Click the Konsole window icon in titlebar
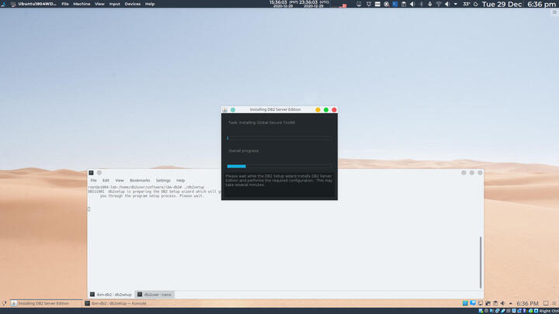The image size is (559, 314). 92,173
